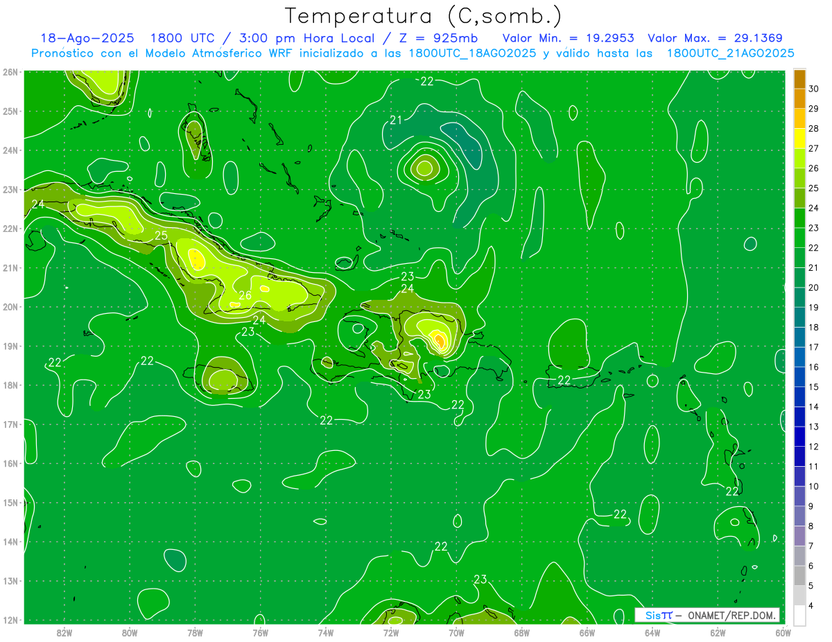Image resolution: width=832 pixels, height=642 pixels.
Task: Click the '28' value on the color legend
Action: click(813, 129)
